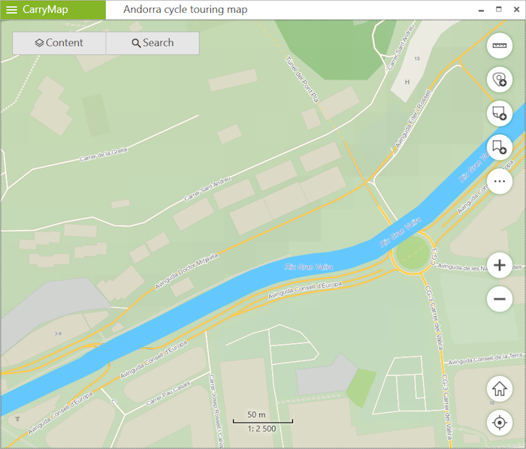This screenshot has height=449, width=526.
Task: Open the Content layers tab
Action: (59, 43)
